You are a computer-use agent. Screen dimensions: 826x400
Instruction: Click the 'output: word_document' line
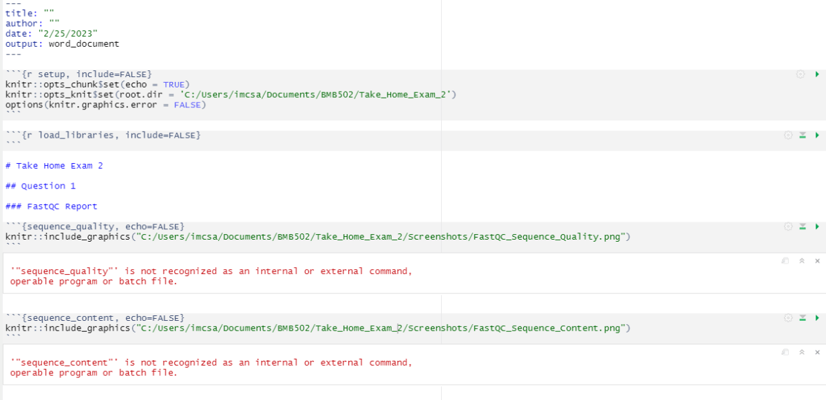click(62, 44)
